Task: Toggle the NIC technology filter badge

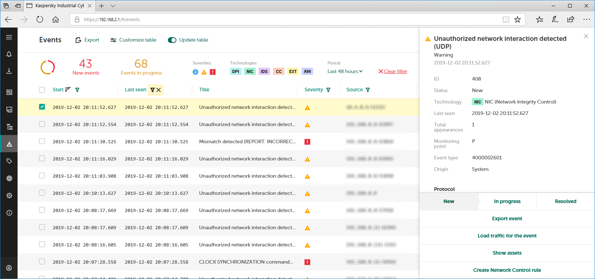Action: tap(250, 72)
